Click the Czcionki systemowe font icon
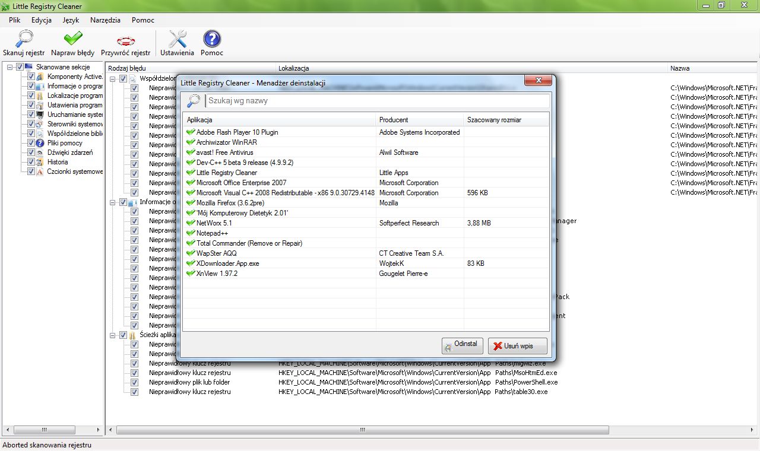Screen dimensions: 760x451 (x=40, y=171)
